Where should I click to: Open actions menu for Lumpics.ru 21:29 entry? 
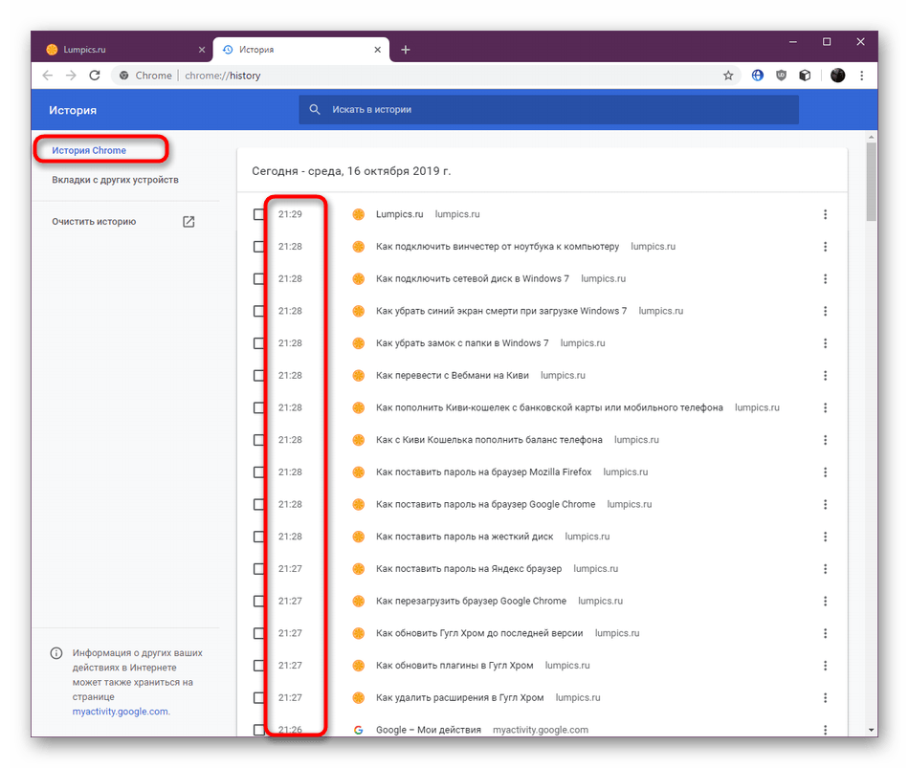(825, 214)
